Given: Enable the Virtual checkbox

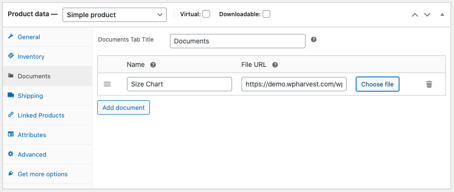Looking at the screenshot, I should pyautogui.click(x=206, y=14).
